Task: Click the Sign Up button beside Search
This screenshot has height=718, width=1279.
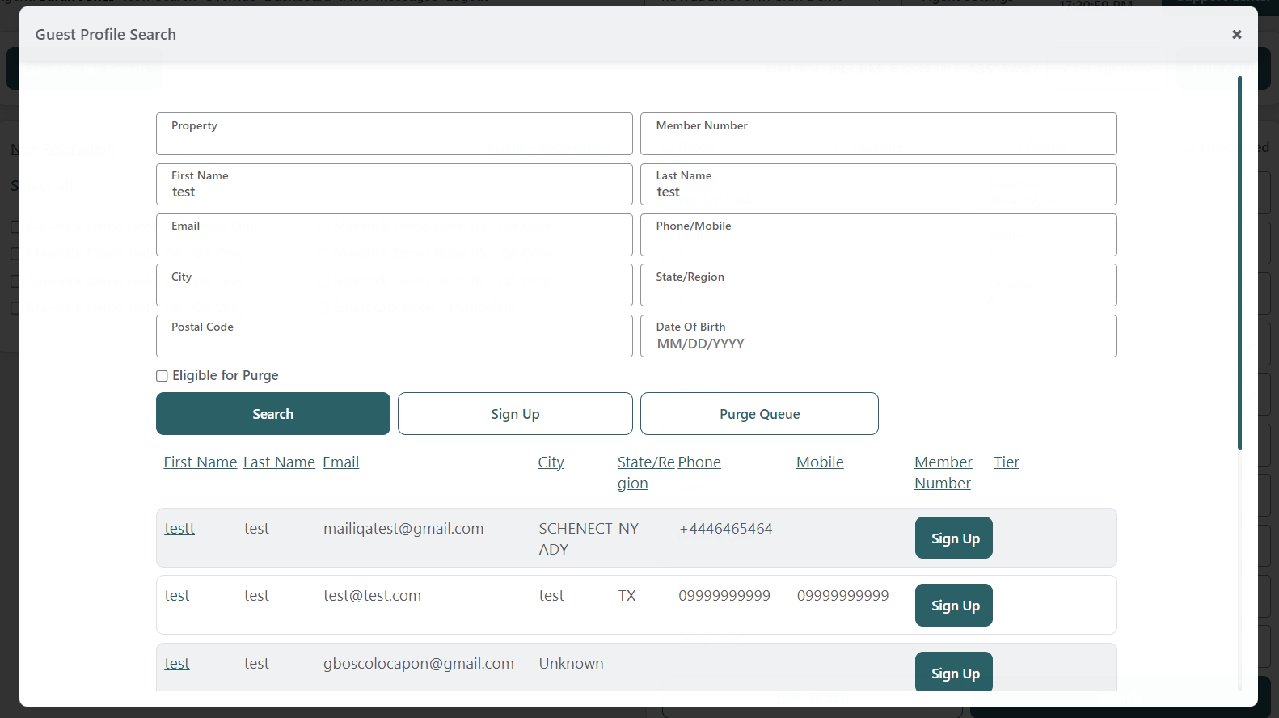Action: pos(515,414)
